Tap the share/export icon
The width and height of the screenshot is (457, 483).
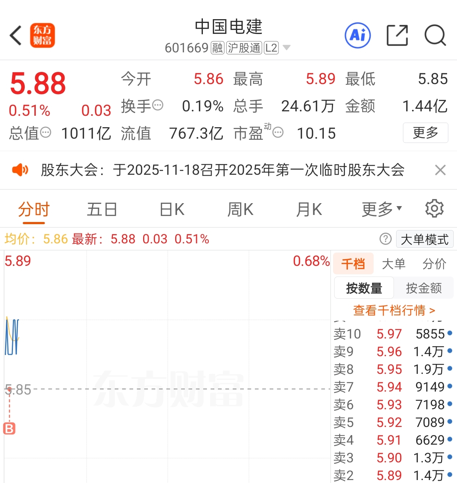click(x=397, y=35)
